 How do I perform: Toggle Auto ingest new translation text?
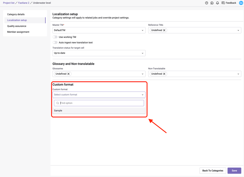click(x=55, y=43)
